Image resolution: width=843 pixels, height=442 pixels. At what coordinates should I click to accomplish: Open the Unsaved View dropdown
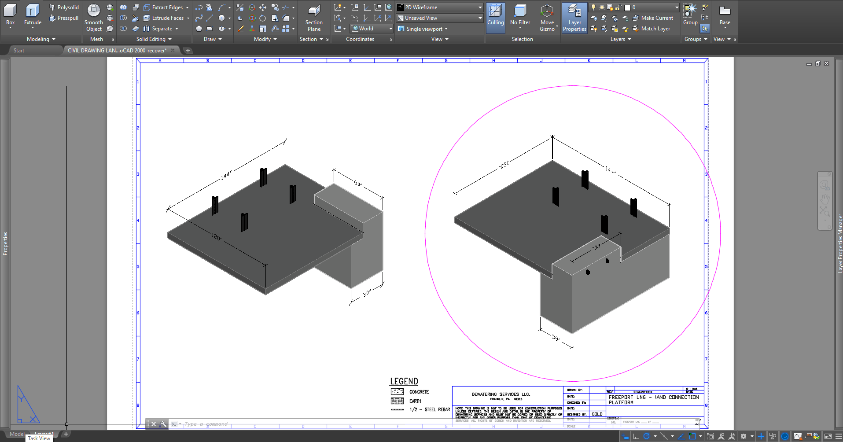pos(438,18)
